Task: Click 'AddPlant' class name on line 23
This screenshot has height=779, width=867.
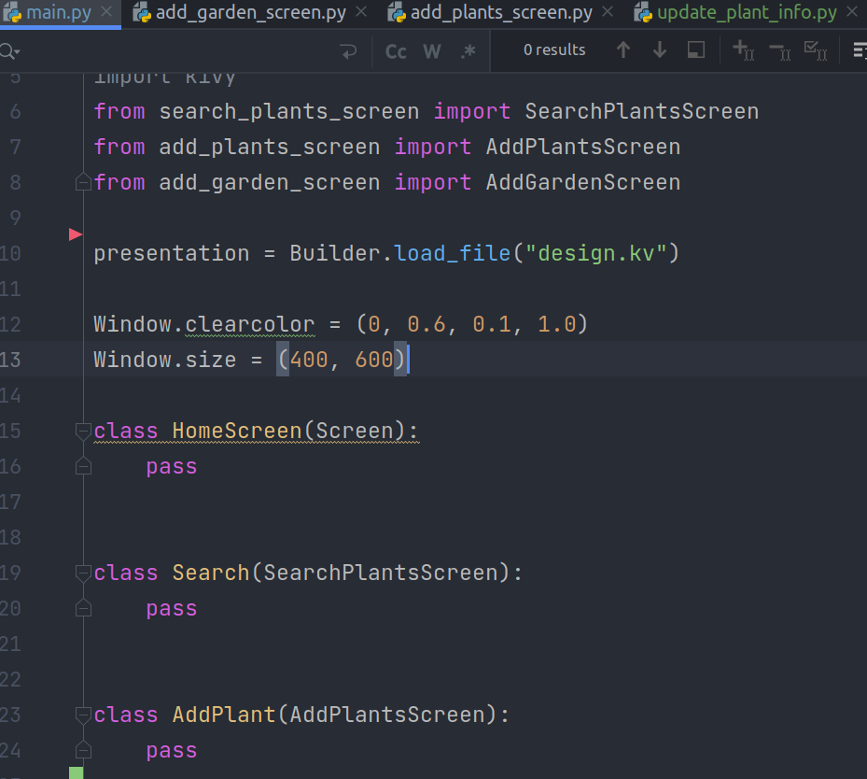Action: [223, 715]
